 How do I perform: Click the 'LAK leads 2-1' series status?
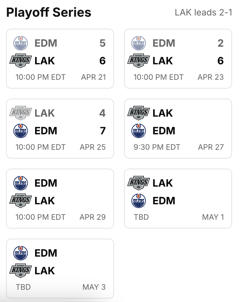(203, 13)
